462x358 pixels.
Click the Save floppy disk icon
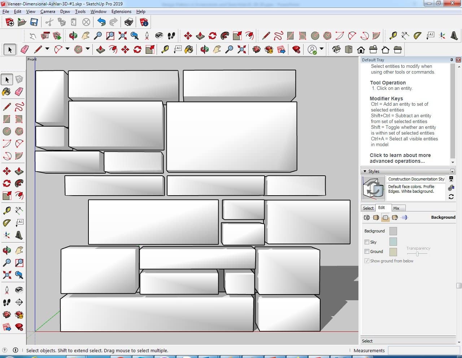(34, 22)
